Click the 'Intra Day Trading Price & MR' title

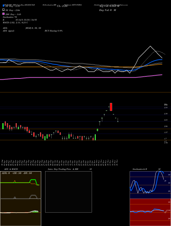tap(63, 169)
